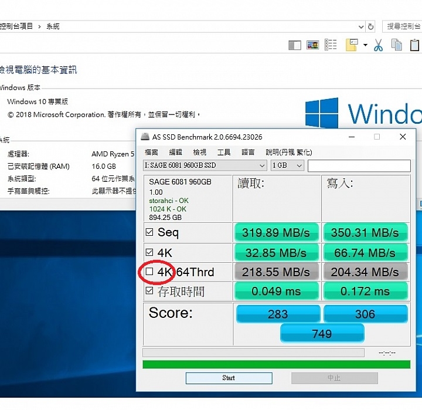Image resolution: width=422 pixels, height=410 pixels.
Task: Click the Windows logo in system window
Action: pos(322,113)
